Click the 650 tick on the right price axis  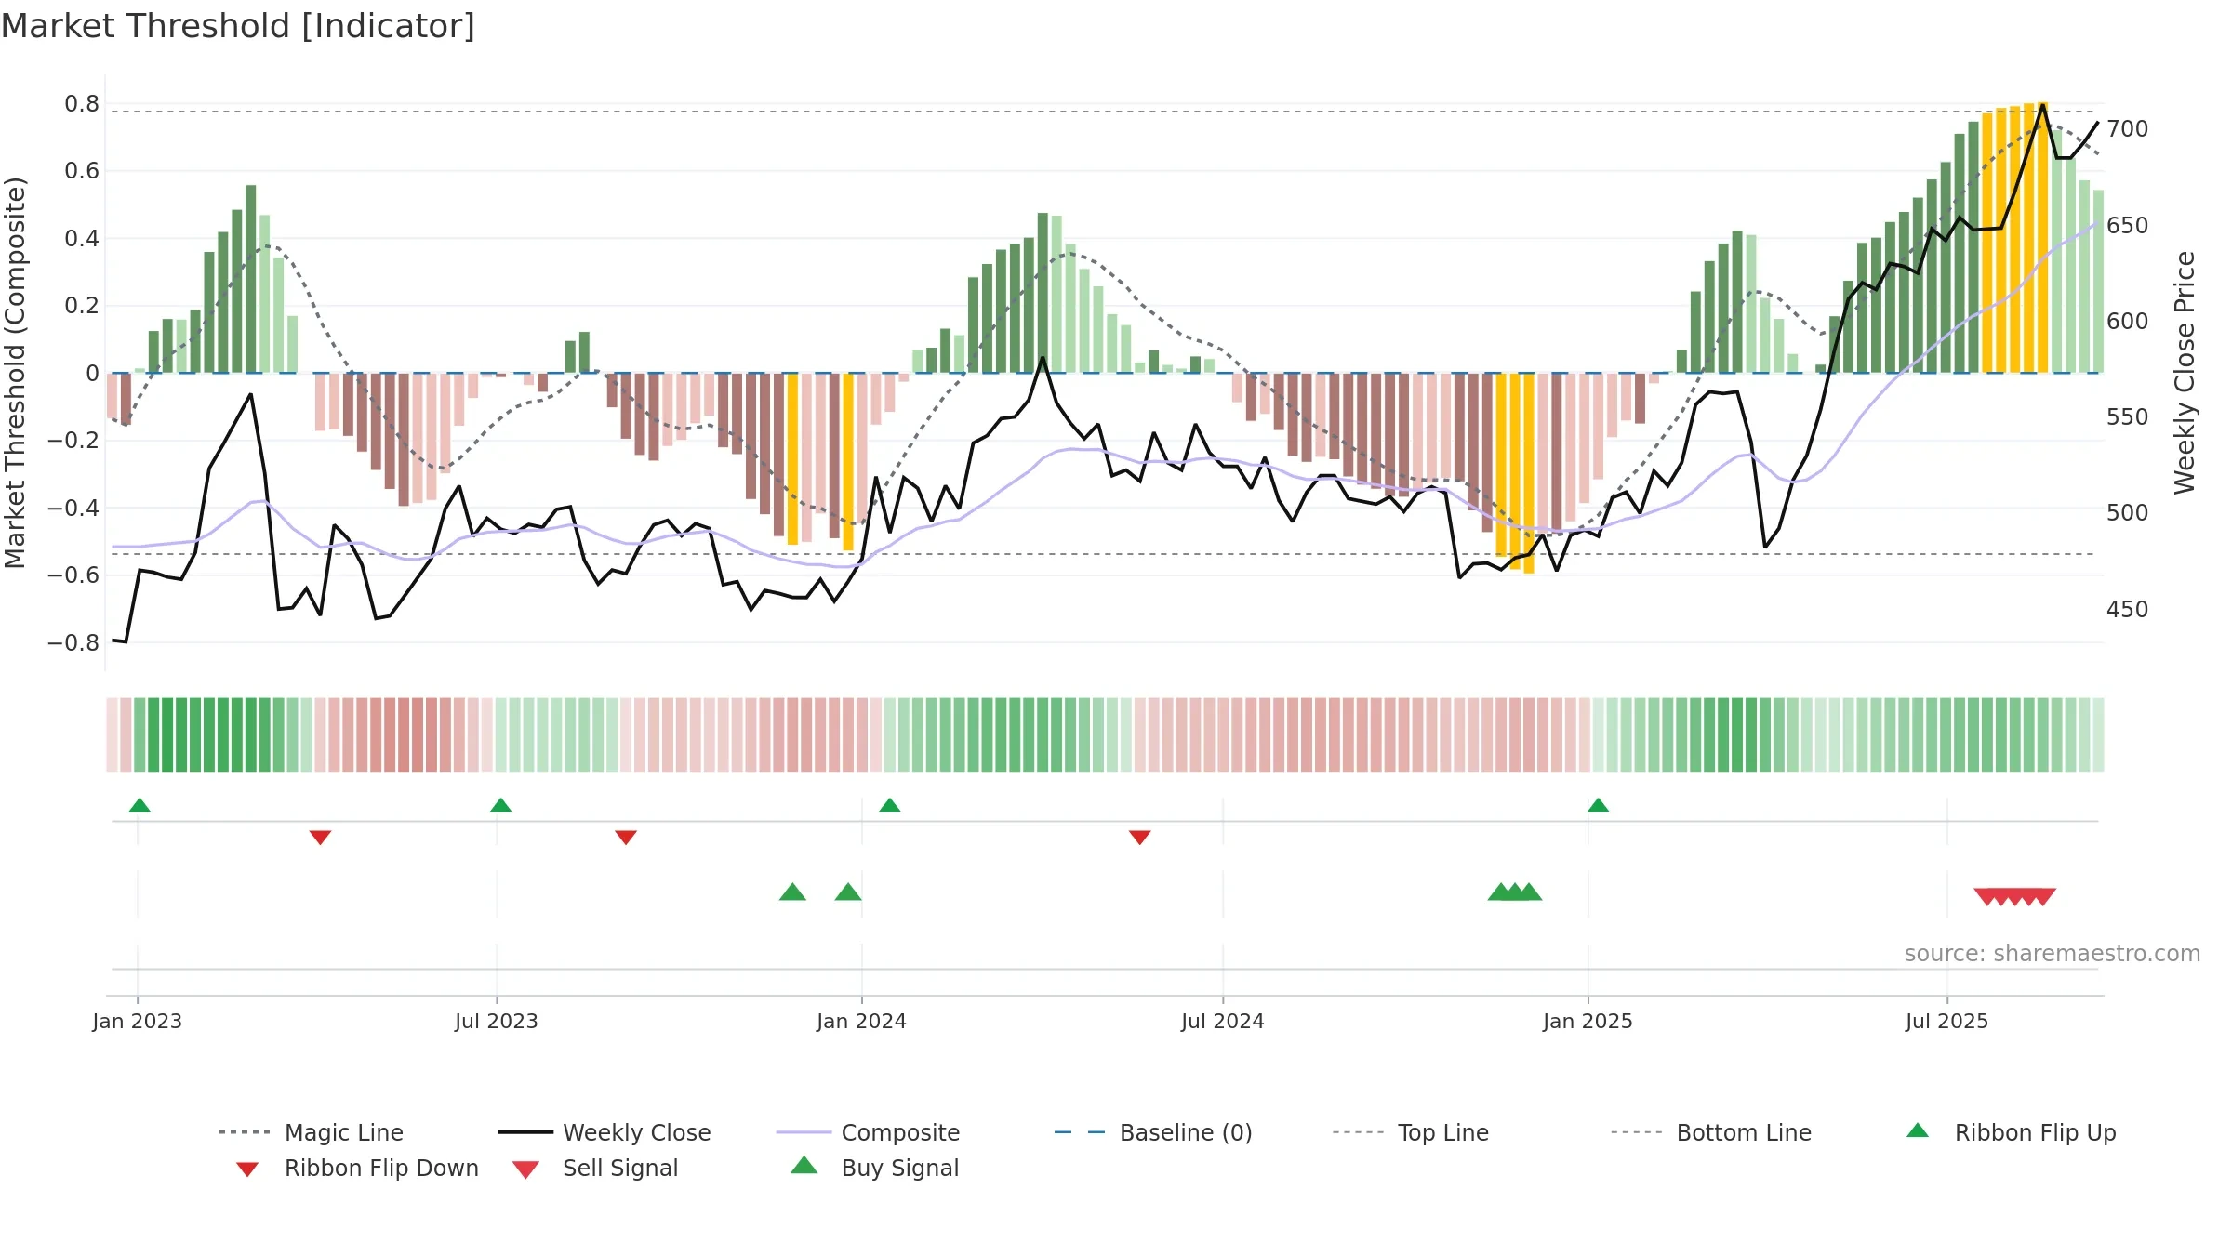click(x=2128, y=226)
